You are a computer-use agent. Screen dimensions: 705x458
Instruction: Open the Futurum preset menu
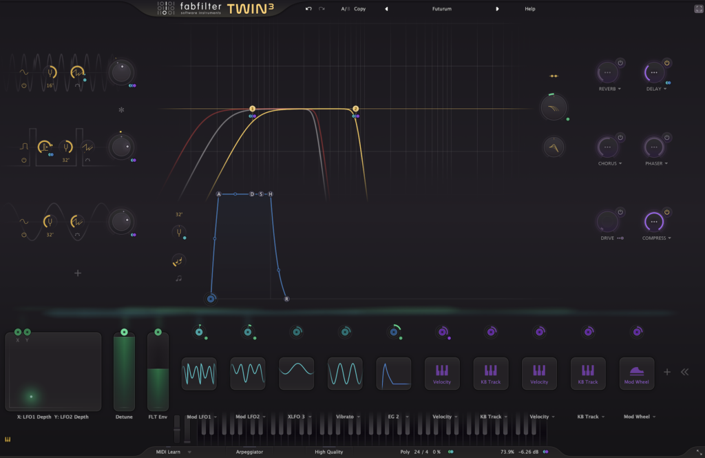(441, 9)
